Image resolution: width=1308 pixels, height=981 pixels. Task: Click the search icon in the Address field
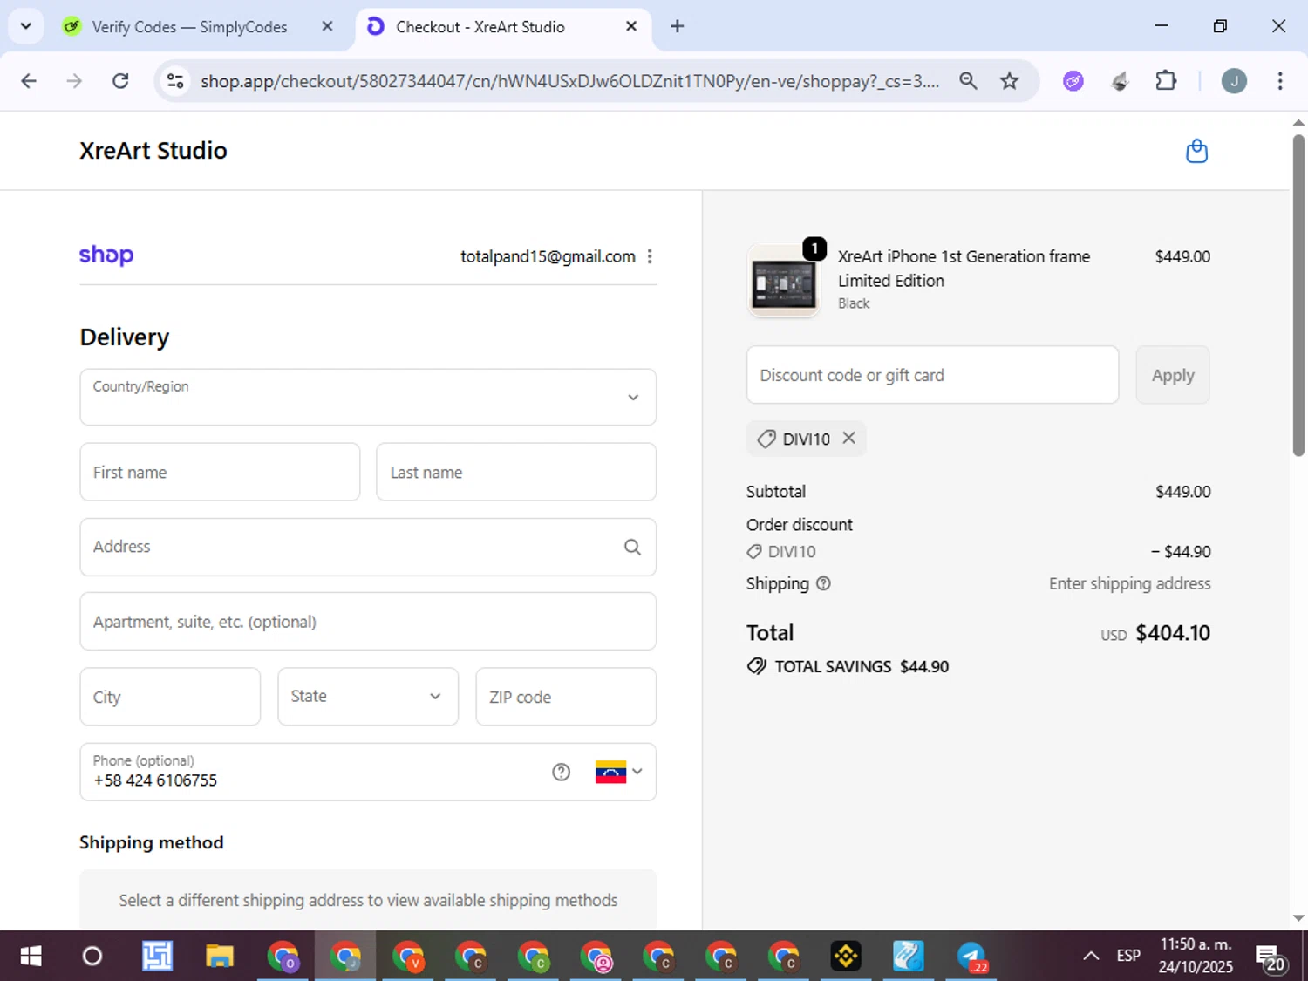pyautogui.click(x=632, y=547)
